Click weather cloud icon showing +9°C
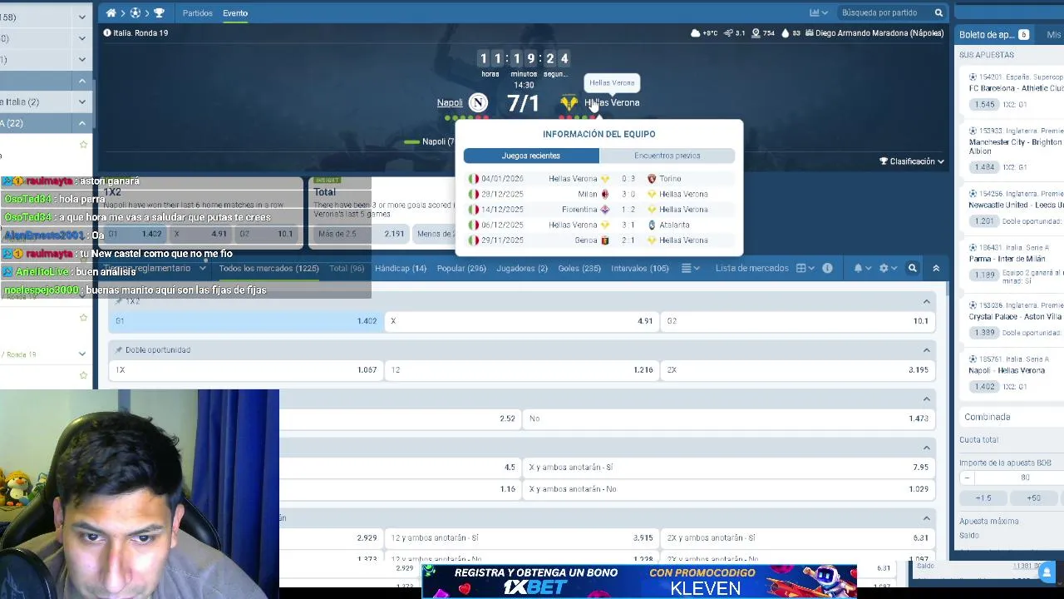The image size is (1064, 599). tap(696, 33)
